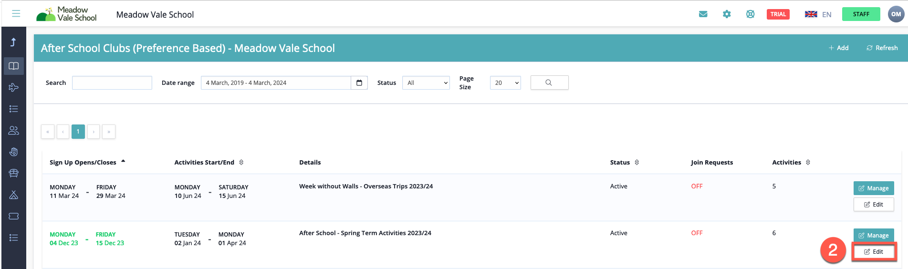The image size is (908, 269).
Task: Open the settings gear icon
Action: [727, 14]
